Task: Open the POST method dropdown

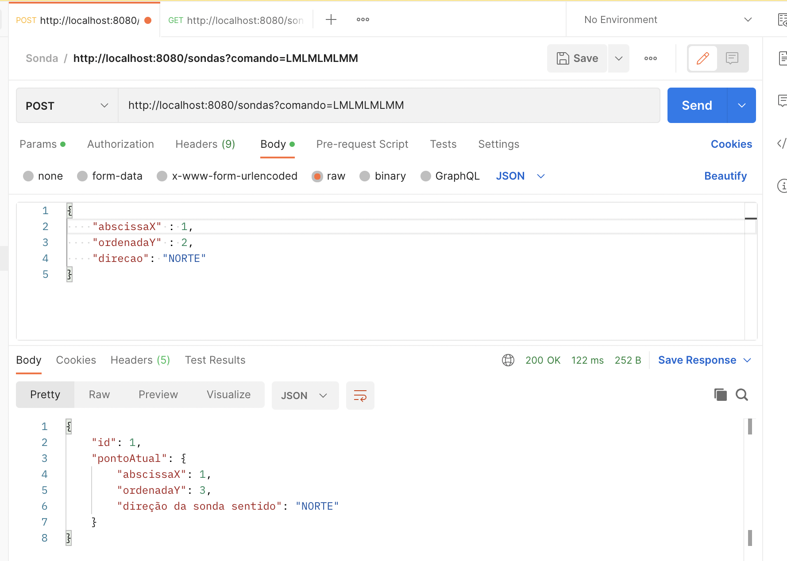Action: (66, 105)
